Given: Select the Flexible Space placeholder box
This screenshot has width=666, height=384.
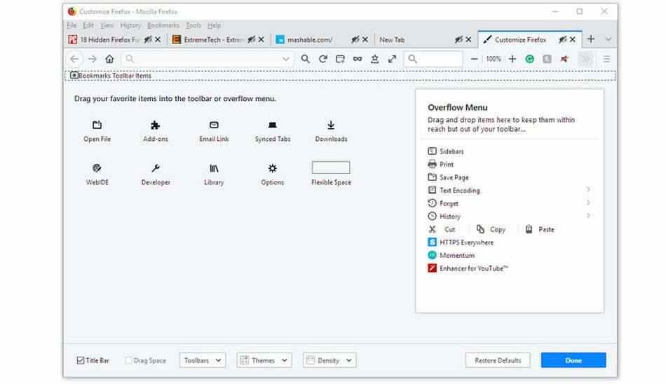Looking at the screenshot, I should point(331,167).
